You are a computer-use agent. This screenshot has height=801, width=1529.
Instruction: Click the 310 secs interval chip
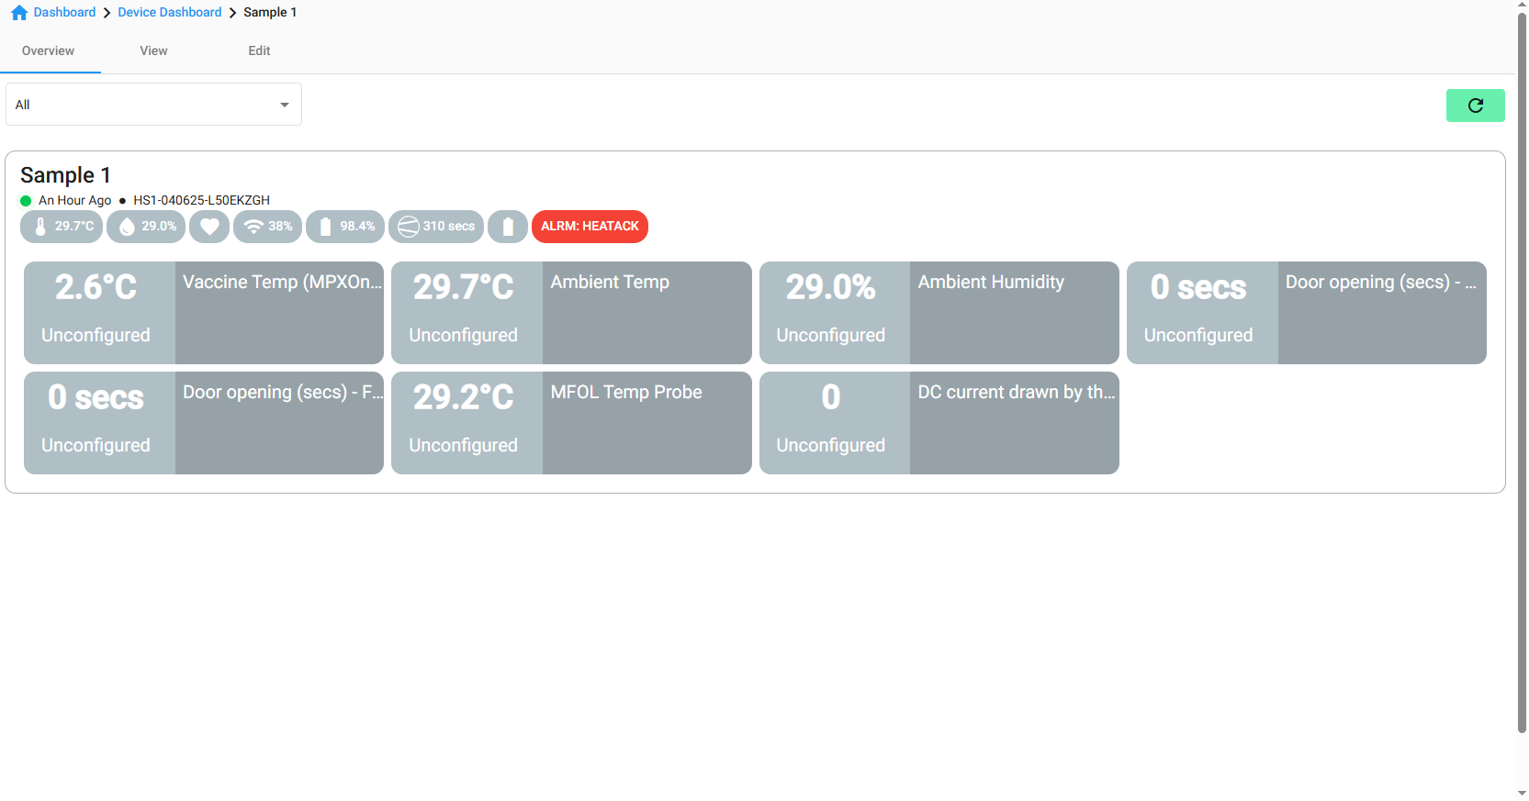tap(436, 227)
